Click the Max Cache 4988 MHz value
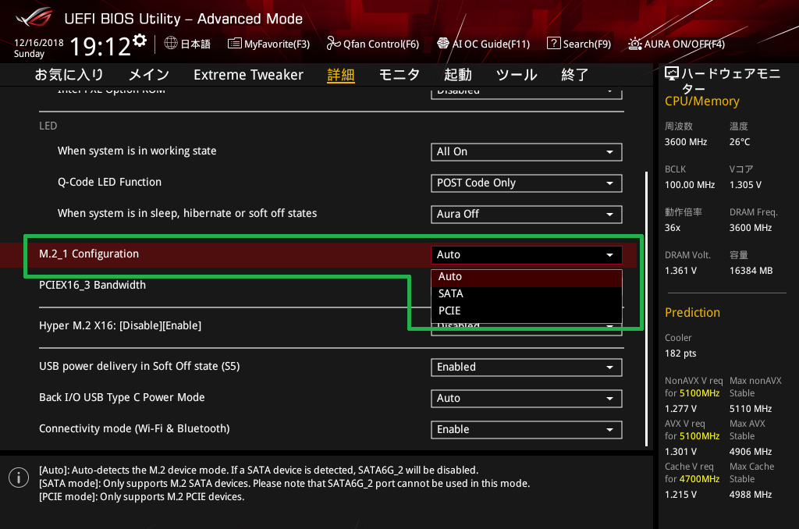The width and height of the screenshot is (799, 529). pyautogui.click(x=751, y=495)
